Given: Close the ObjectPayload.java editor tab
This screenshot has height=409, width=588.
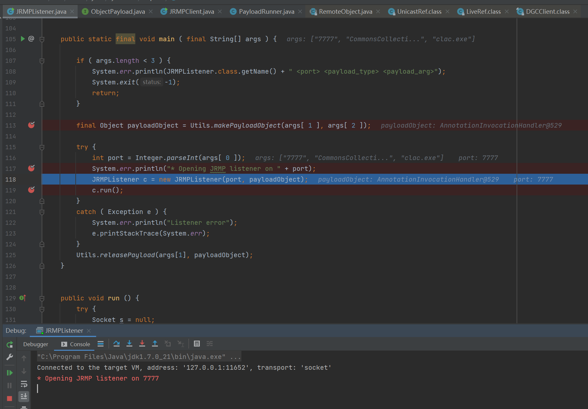Looking at the screenshot, I should (x=151, y=11).
